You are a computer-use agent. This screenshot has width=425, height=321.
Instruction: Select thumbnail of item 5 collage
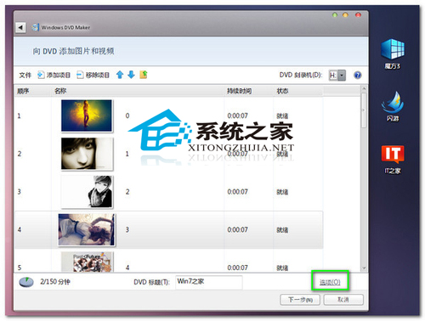87,262
